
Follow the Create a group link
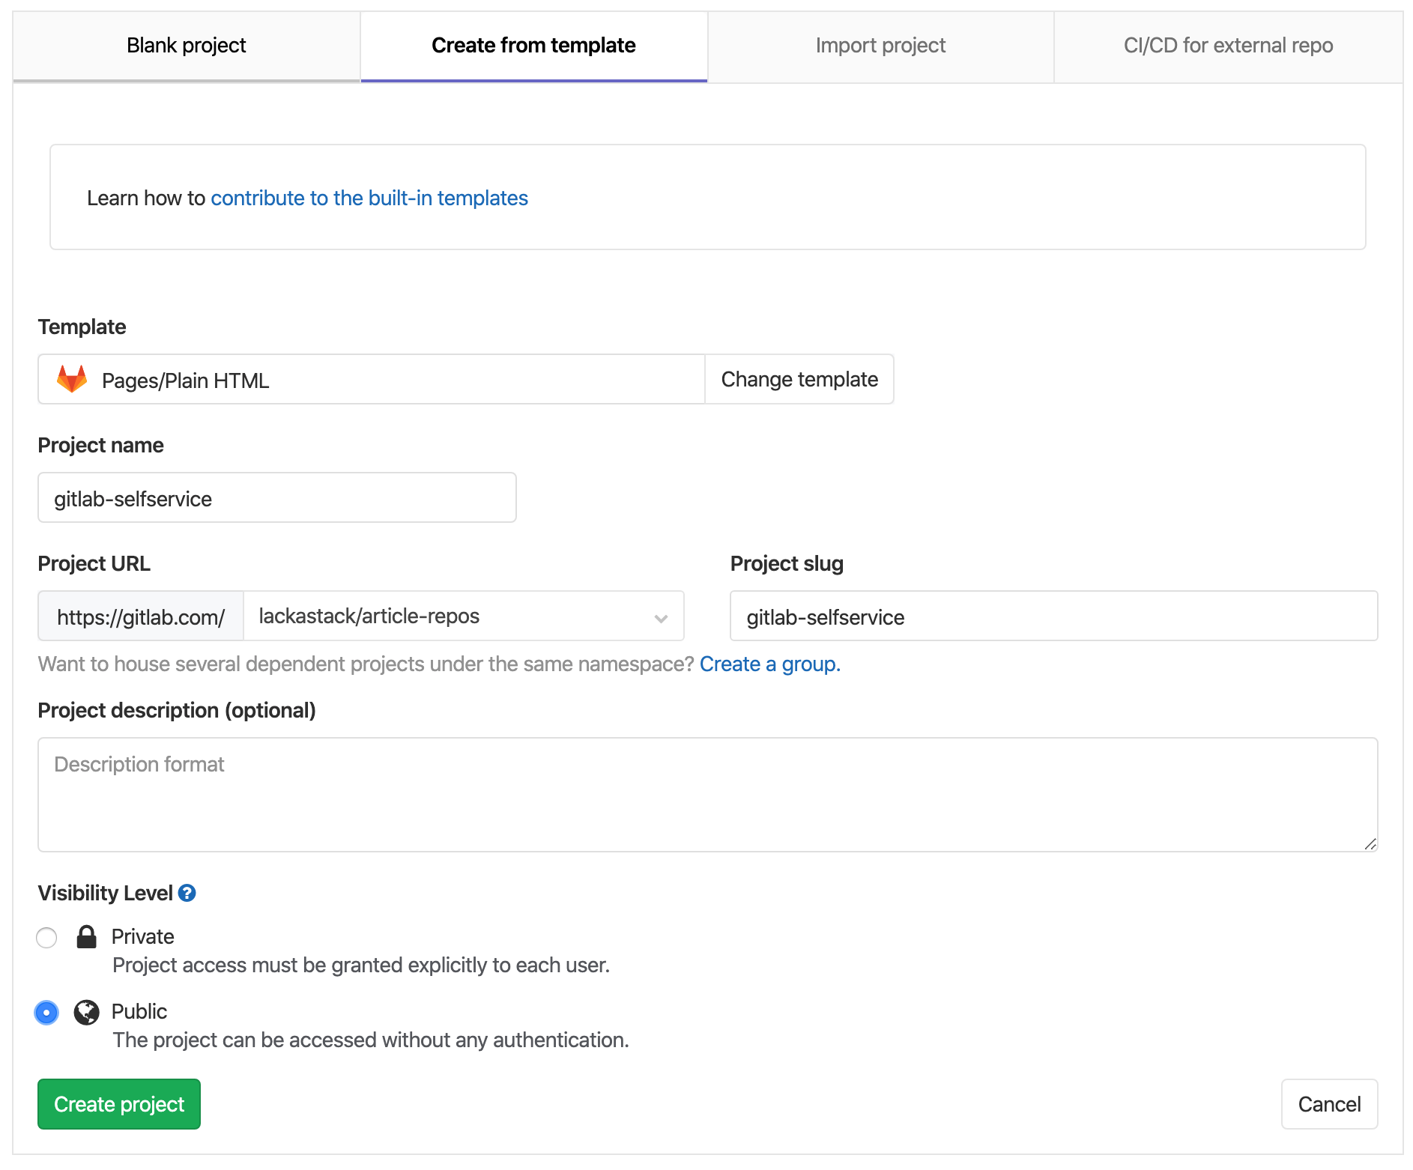click(x=770, y=664)
